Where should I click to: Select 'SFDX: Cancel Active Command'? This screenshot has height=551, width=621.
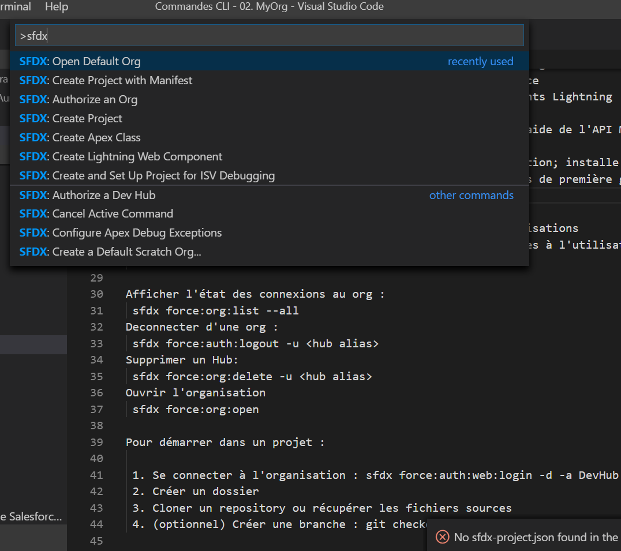270,213
